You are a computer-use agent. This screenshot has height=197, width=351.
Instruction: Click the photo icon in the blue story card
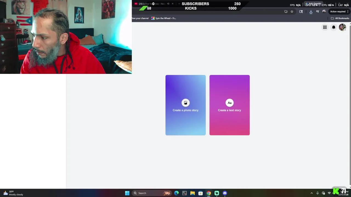185,103
